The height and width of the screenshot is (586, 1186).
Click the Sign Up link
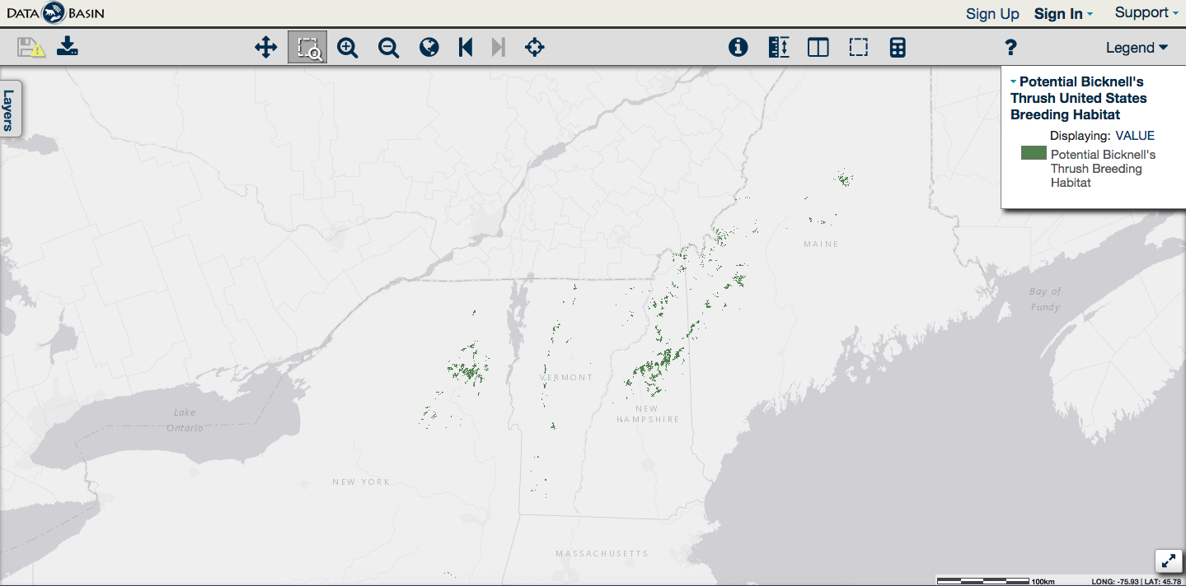992,14
